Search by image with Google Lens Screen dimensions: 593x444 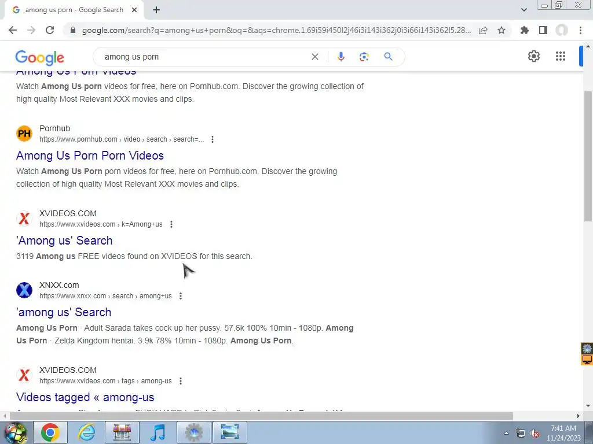[364, 57]
